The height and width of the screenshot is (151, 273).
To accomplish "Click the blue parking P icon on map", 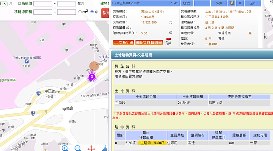I will [x=27, y=62].
